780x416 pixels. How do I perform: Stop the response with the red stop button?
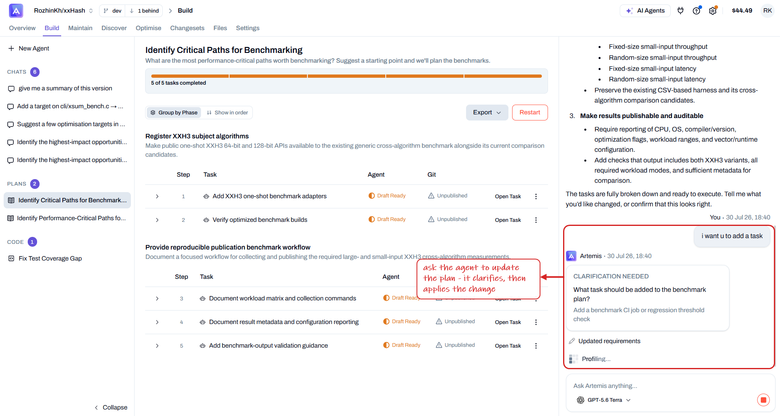click(763, 400)
